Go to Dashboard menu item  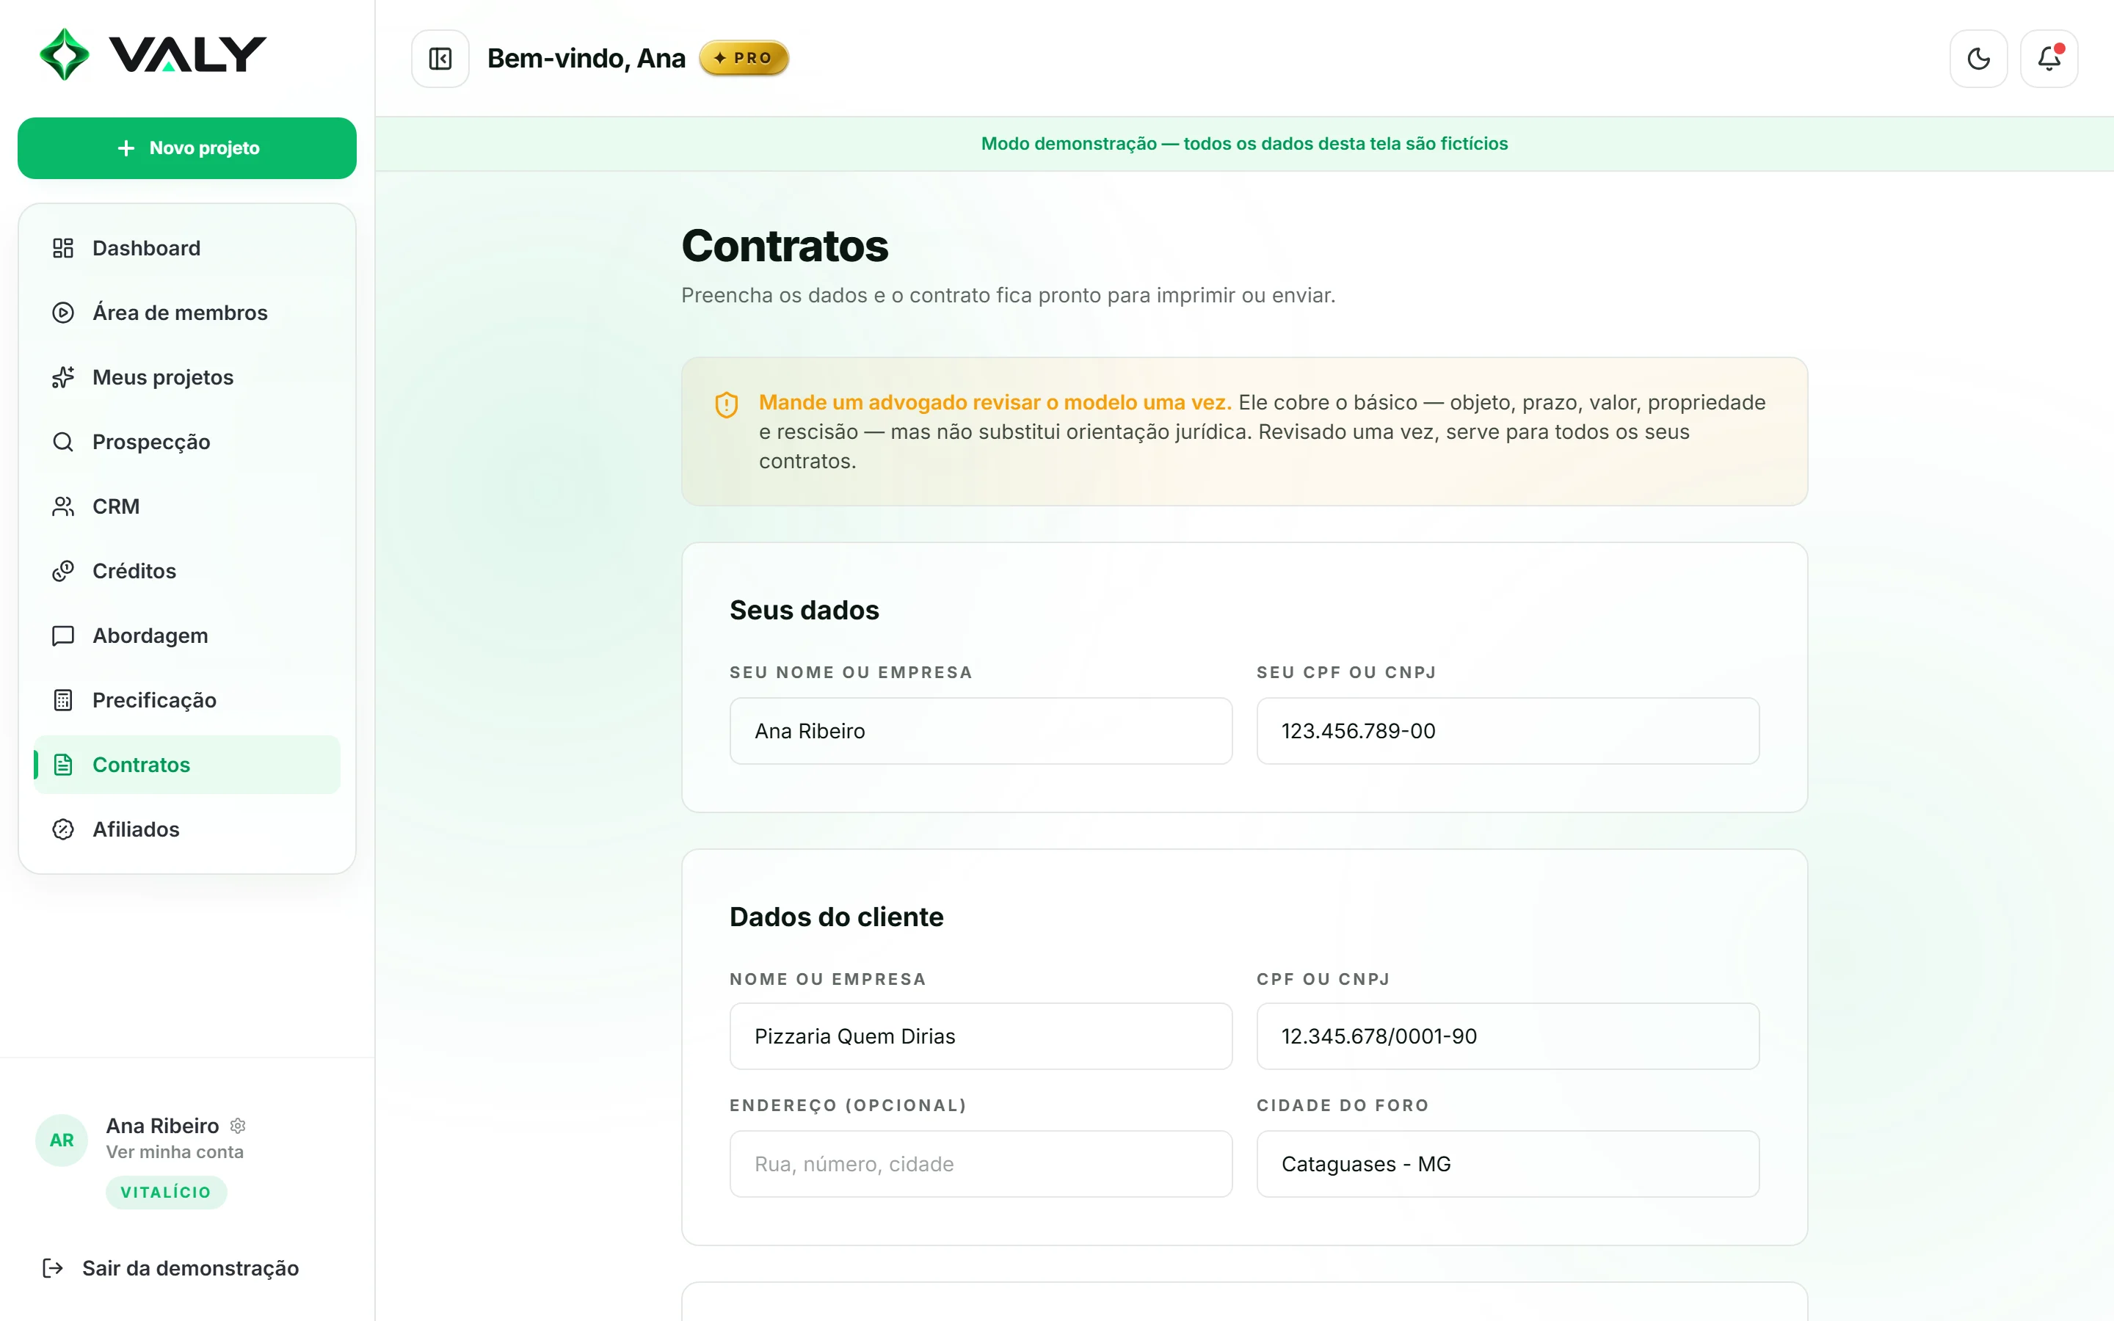(187, 248)
